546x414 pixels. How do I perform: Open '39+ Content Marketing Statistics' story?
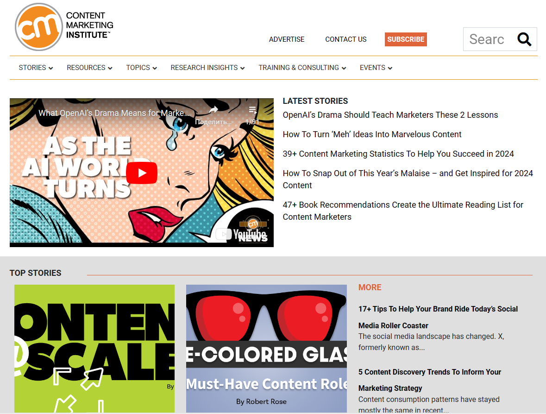[x=398, y=154]
